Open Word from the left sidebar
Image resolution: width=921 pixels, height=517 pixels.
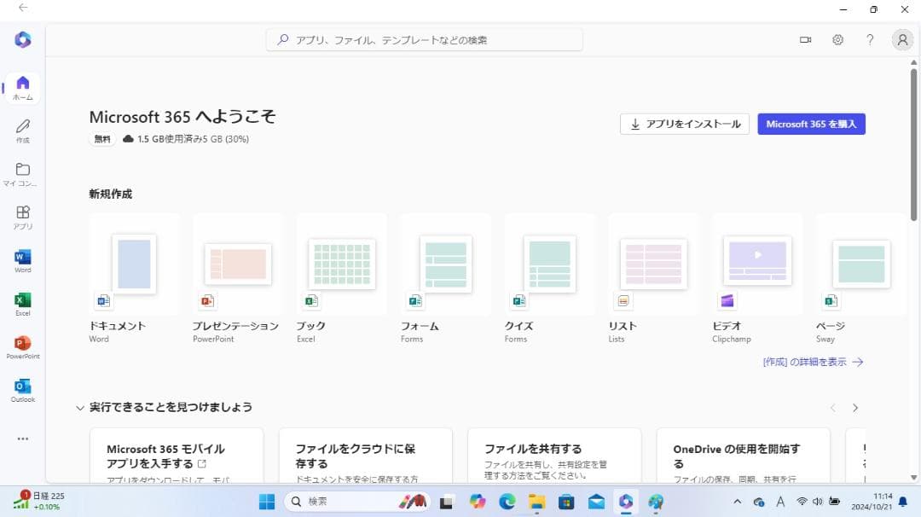(x=23, y=259)
